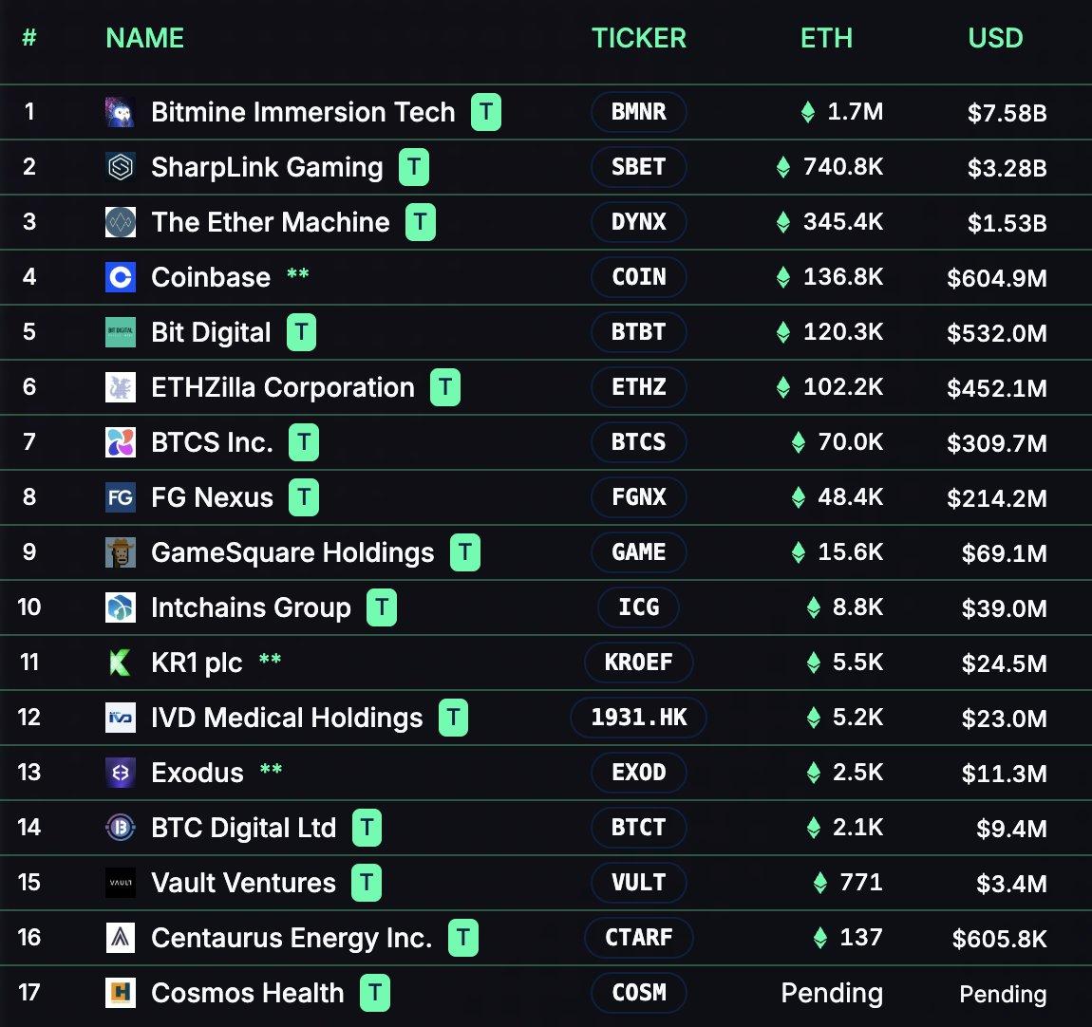
Task: Click the T badge next to Vault Ventures
Action: pos(367,883)
